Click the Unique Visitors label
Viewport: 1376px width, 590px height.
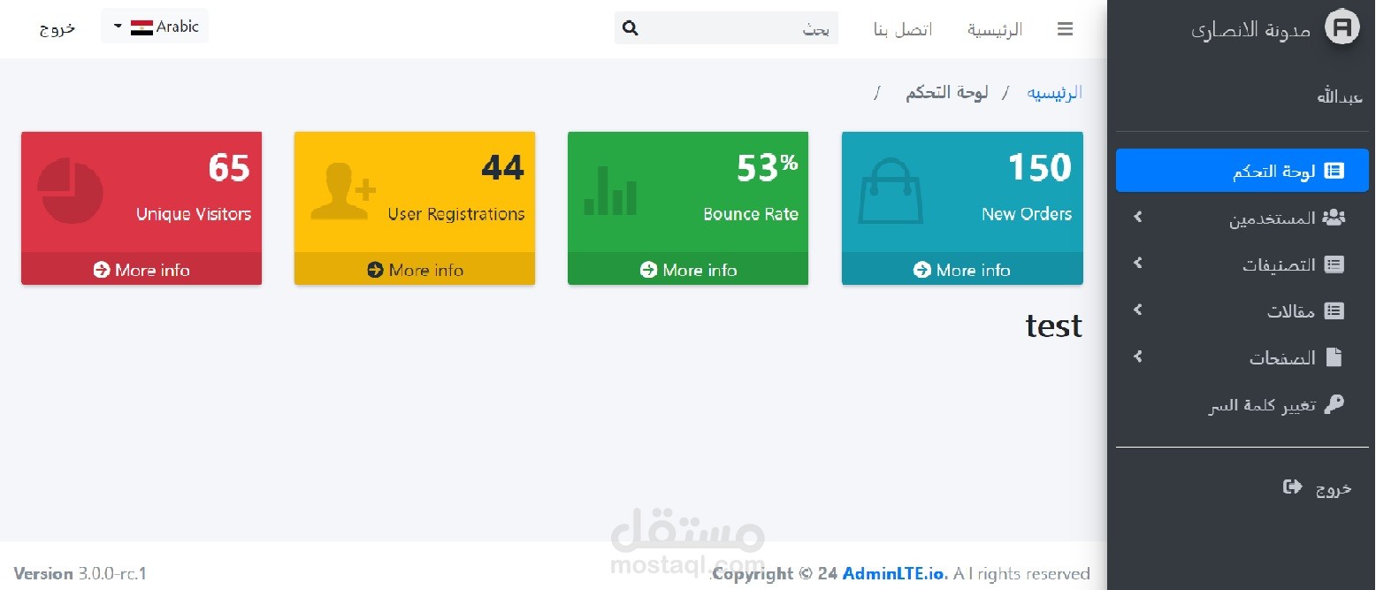point(194,214)
